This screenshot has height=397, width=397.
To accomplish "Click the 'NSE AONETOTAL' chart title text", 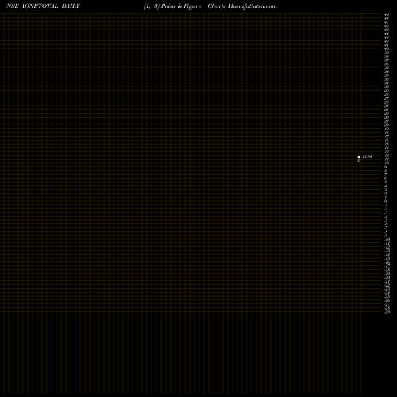I will tap(33, 6).
